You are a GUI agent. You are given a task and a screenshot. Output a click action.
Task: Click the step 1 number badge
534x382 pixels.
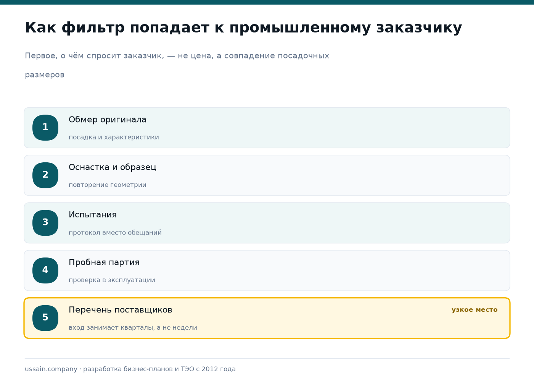click(x=45, y=128)
